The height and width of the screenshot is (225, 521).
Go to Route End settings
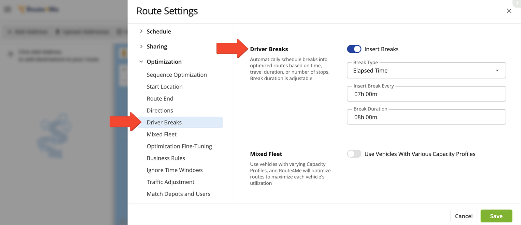(160, 99)
